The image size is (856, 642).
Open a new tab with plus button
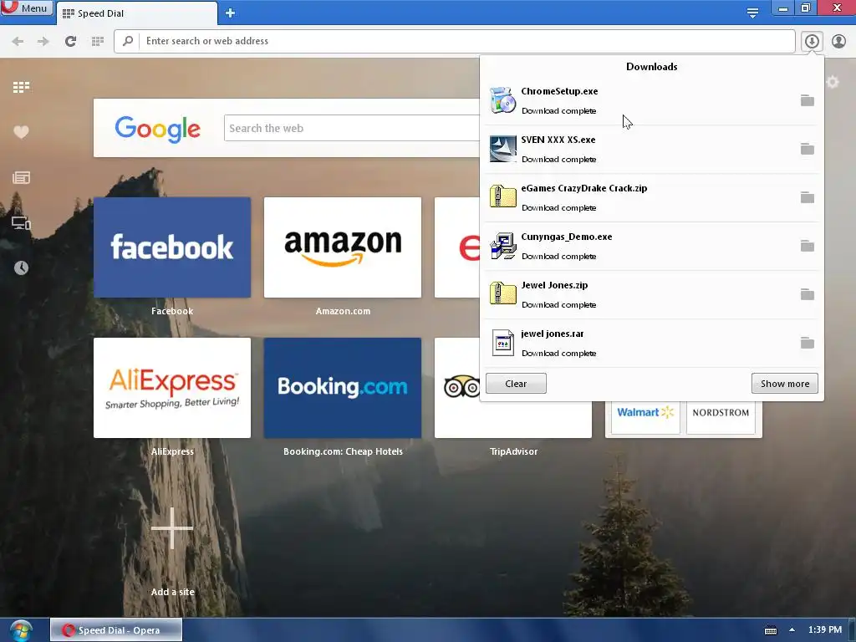pos(230,13)
